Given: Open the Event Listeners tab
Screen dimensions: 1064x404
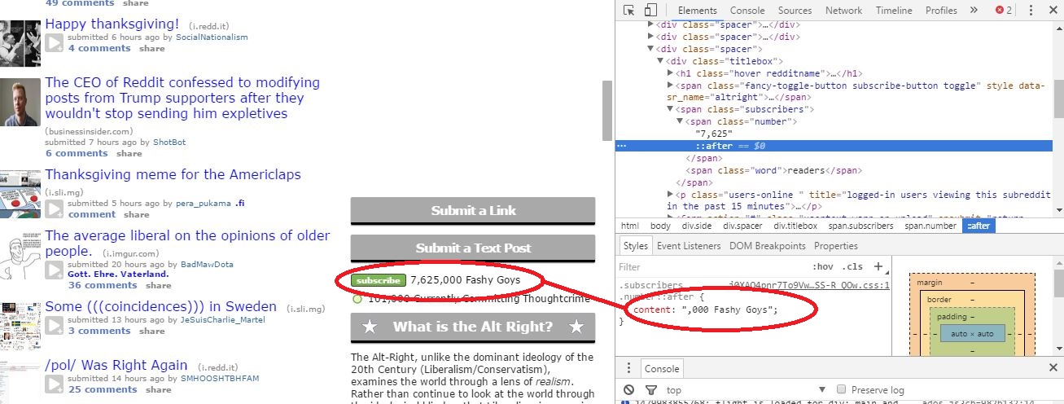Looking at the screenshot, I should pos(689,246).
